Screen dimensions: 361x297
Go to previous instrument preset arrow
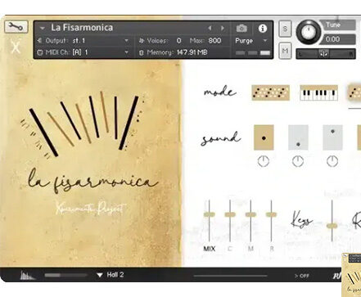tap(210, 28)
